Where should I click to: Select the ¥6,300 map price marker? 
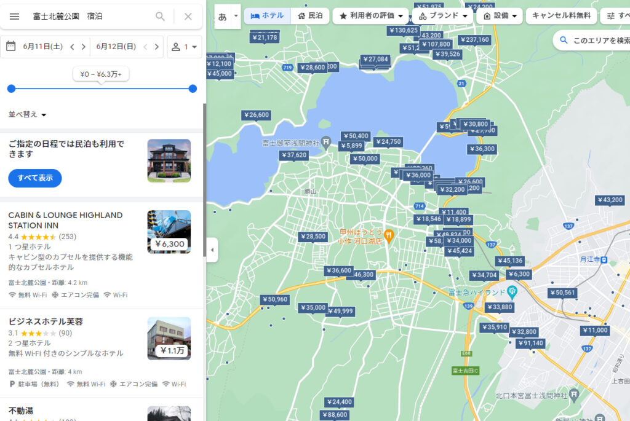pyautogui.click(x=519, y=275)
